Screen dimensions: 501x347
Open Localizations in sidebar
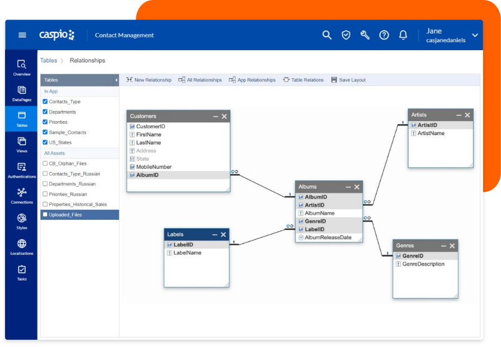click(22, 247)
